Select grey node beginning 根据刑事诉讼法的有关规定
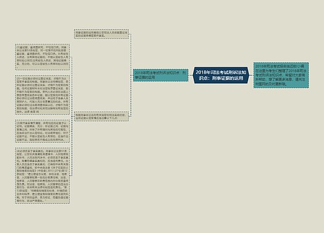324x233 pixels. click(101, 116)
